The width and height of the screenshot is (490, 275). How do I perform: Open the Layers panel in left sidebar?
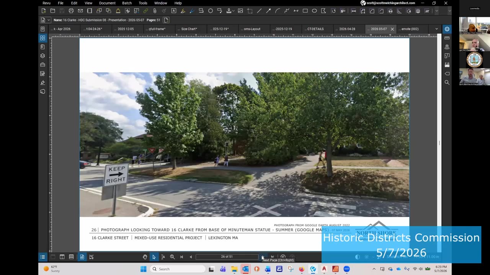pyautogui.click(x=42, y=56)
